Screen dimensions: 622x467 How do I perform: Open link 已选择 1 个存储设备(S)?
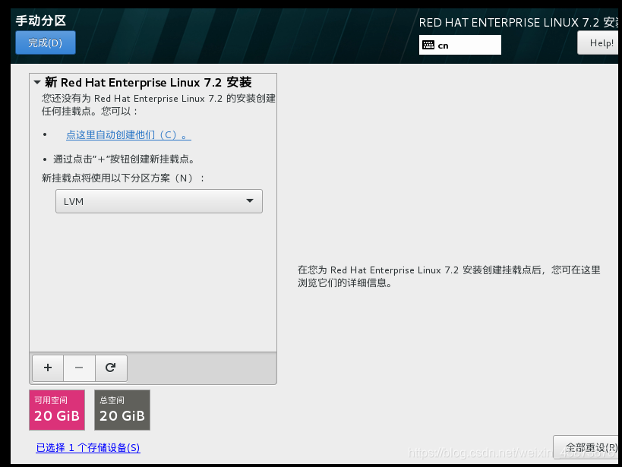point(87,447)
